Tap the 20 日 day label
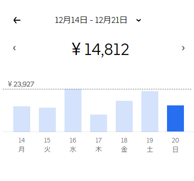Image resolution: width=194 pixels, height=181 pixels. tap(175, 145)
